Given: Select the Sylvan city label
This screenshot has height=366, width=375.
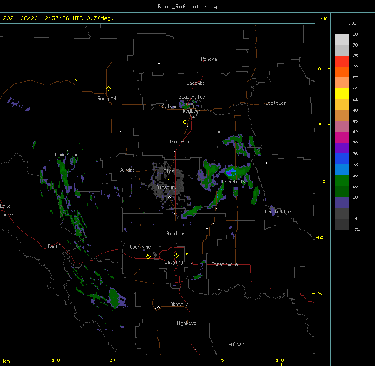Looking at the screenshot, I should point(170,106).
